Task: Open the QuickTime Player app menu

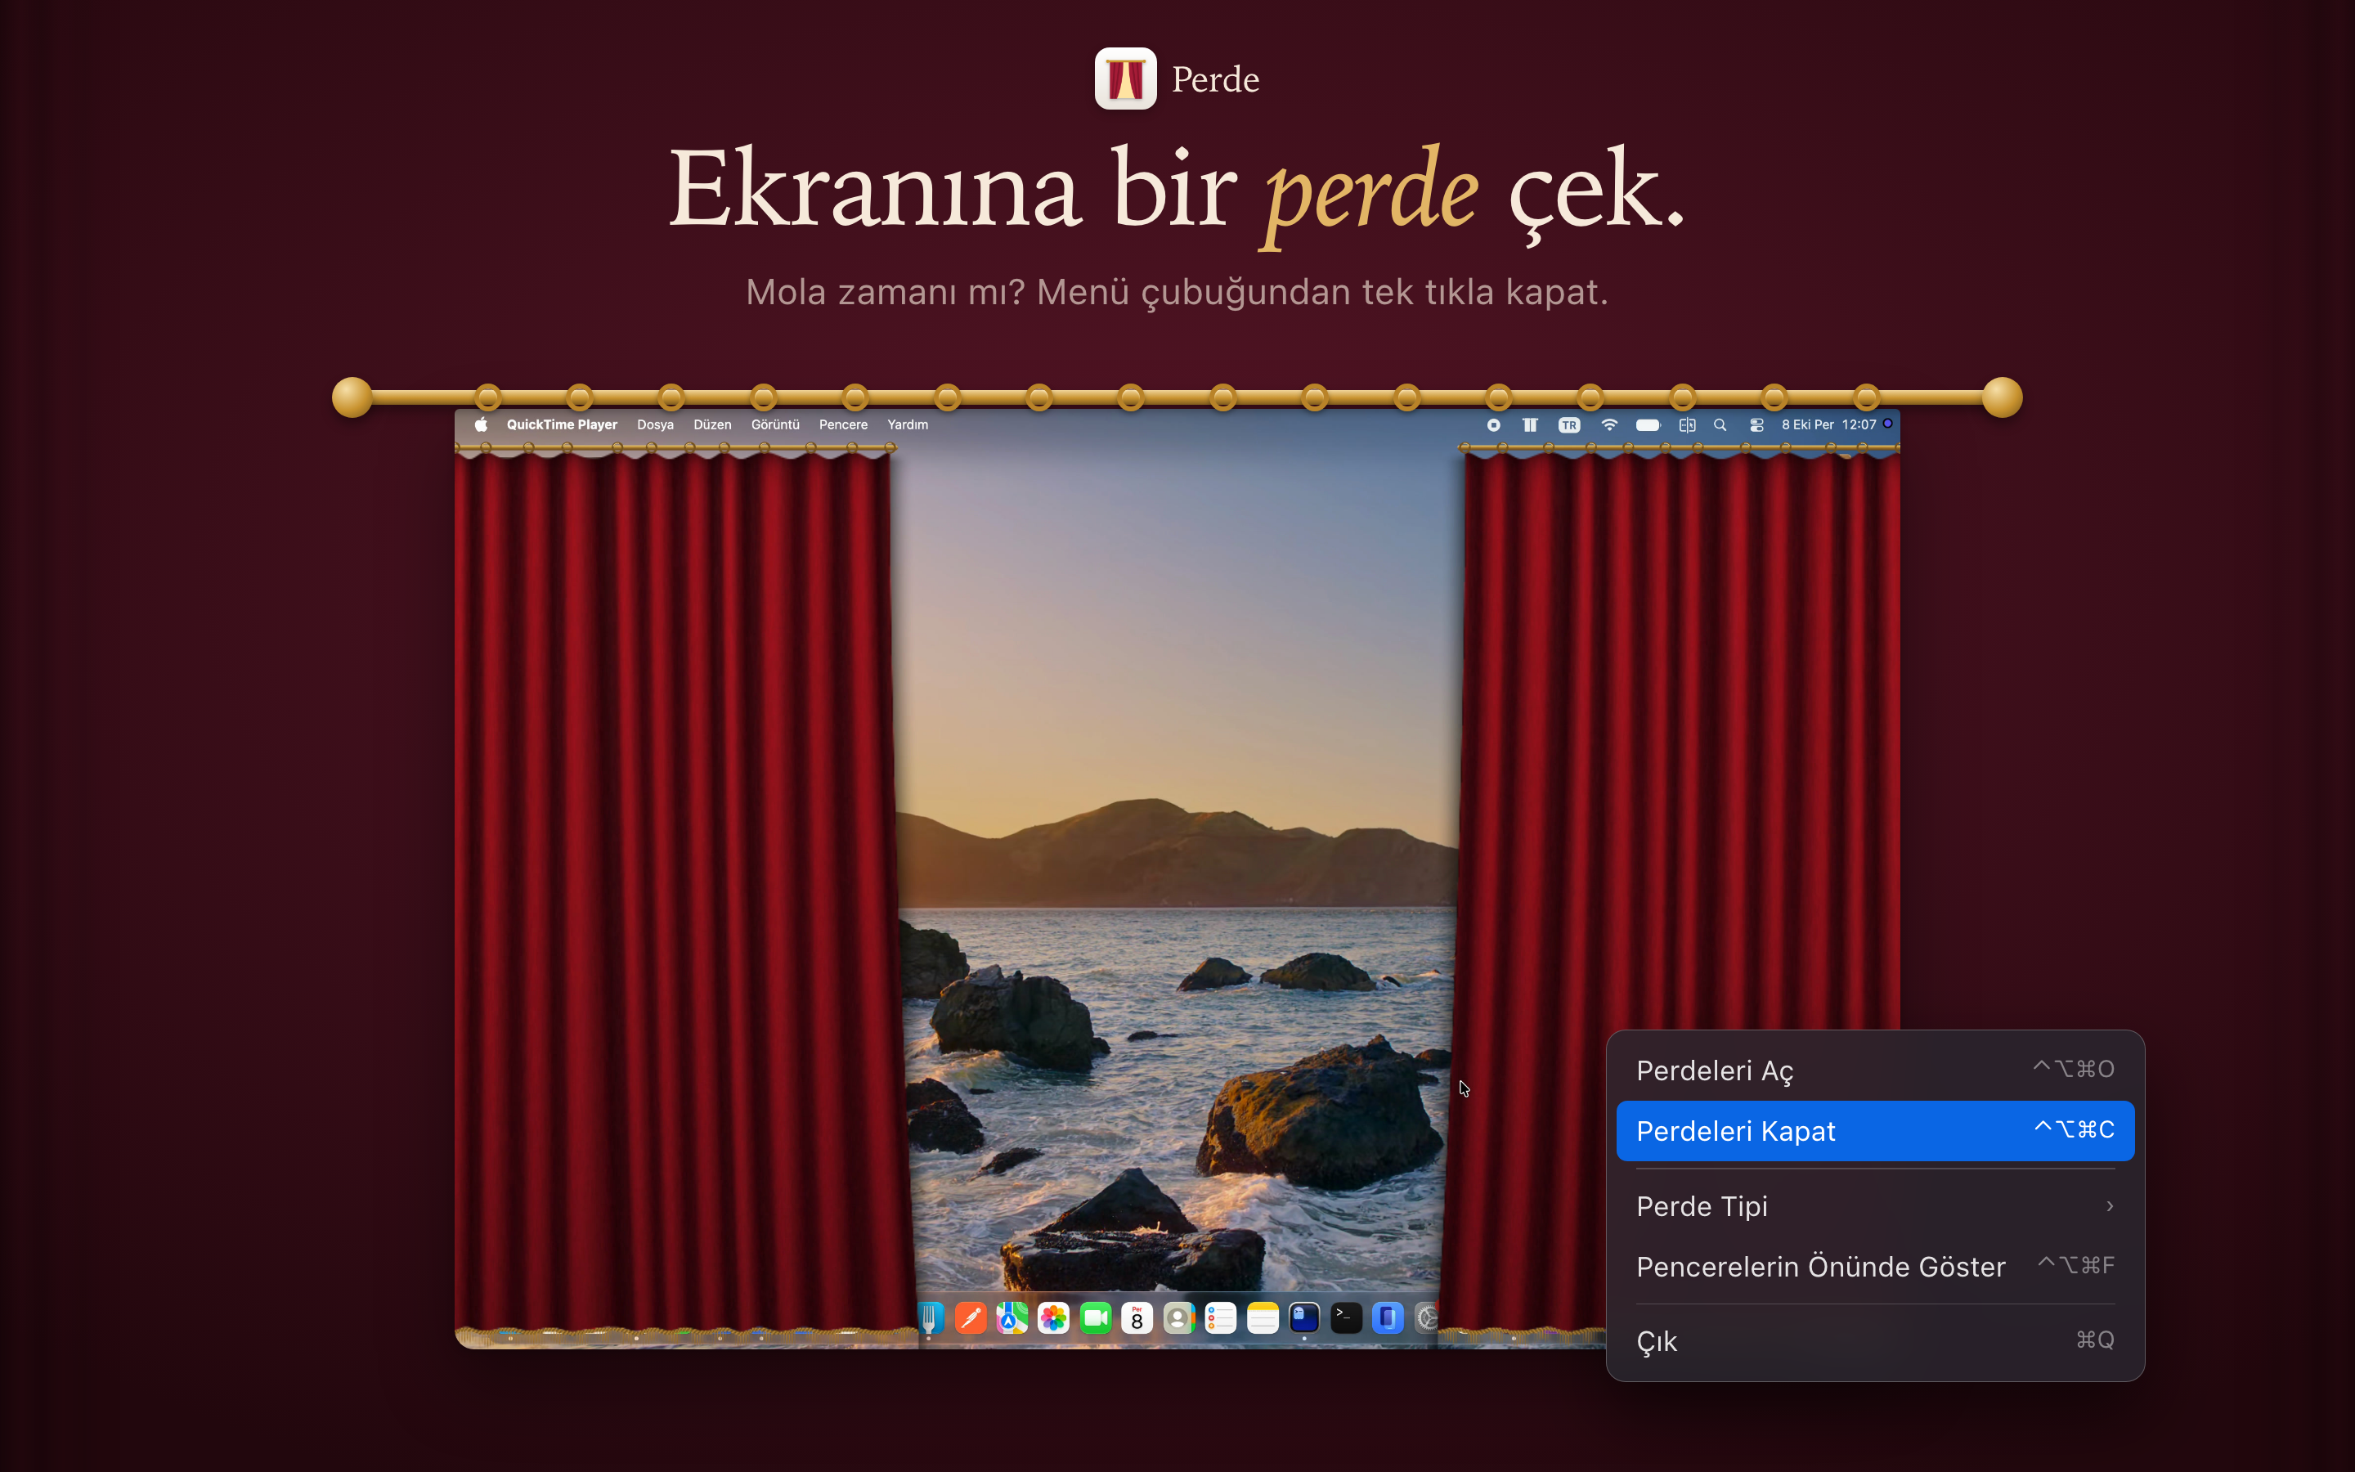Action: coord(562,424)
